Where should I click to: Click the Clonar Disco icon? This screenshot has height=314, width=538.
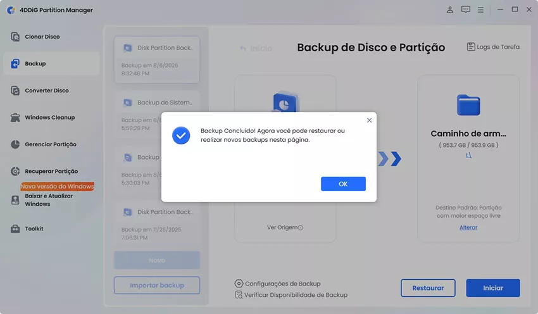point(15,37)
